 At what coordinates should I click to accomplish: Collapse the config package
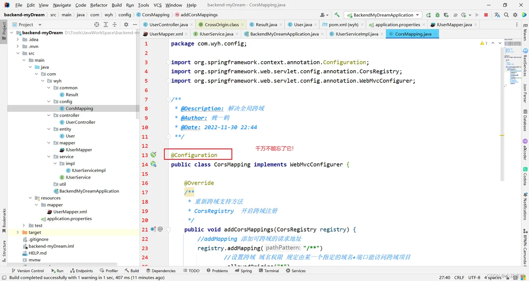[x=49, y=101]
